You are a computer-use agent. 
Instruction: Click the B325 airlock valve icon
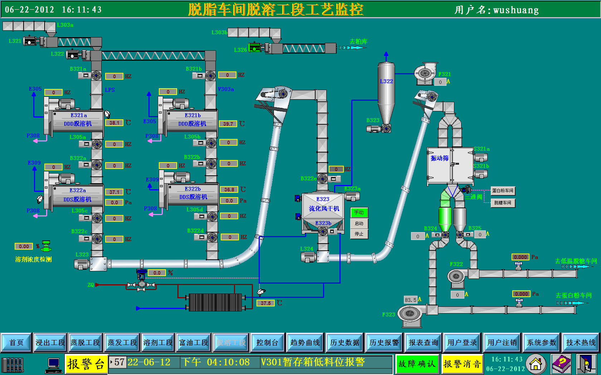click(460, 235)
